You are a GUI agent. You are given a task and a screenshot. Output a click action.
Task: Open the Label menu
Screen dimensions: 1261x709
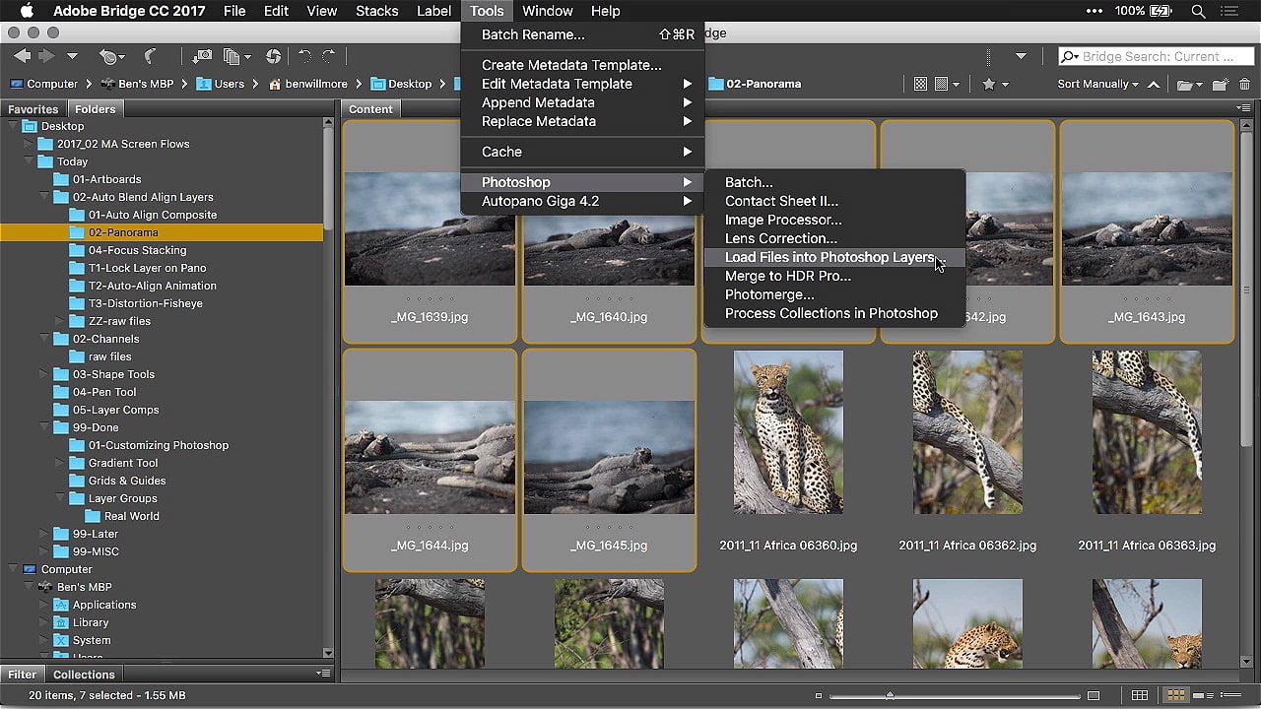click(x=433, y=11)
